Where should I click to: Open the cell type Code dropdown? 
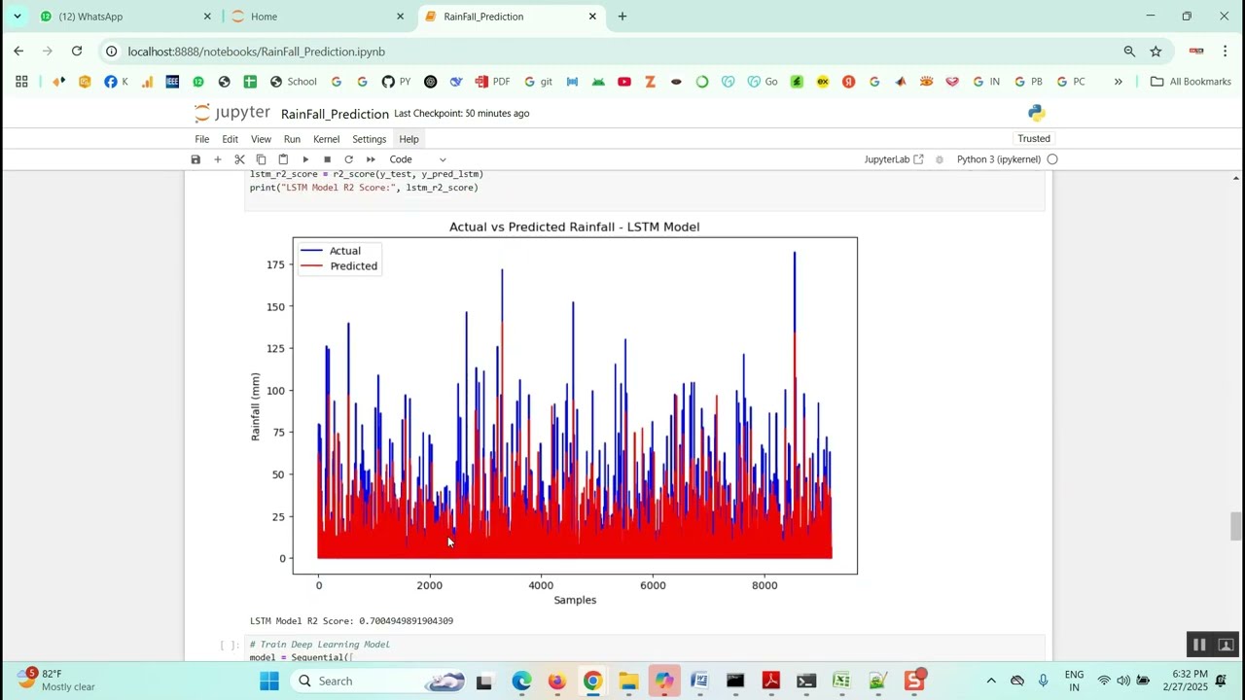(x=417, y=159)
